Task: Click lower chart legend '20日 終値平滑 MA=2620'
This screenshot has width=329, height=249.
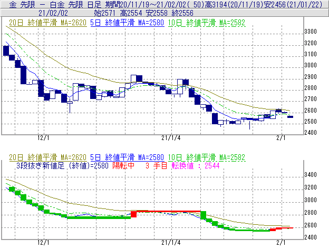Action: point(47,157)
